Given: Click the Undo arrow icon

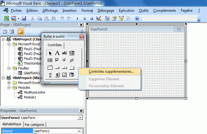Looking at the screenshot, I should [x=62, y=18].
